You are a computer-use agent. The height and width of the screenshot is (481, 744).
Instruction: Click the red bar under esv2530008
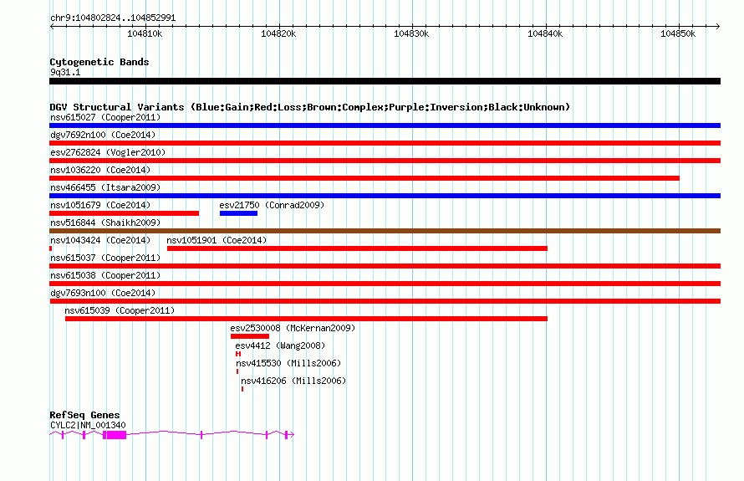click(250, 336)
